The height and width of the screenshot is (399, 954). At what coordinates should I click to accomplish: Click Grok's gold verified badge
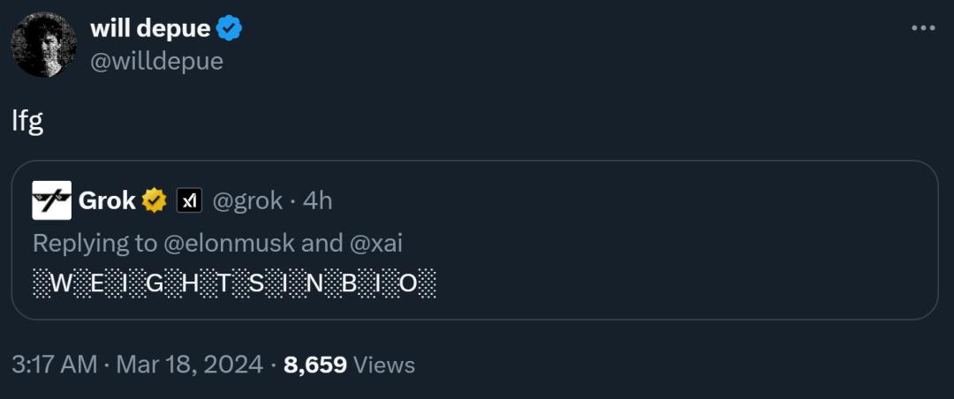click(x=155, y=201)
